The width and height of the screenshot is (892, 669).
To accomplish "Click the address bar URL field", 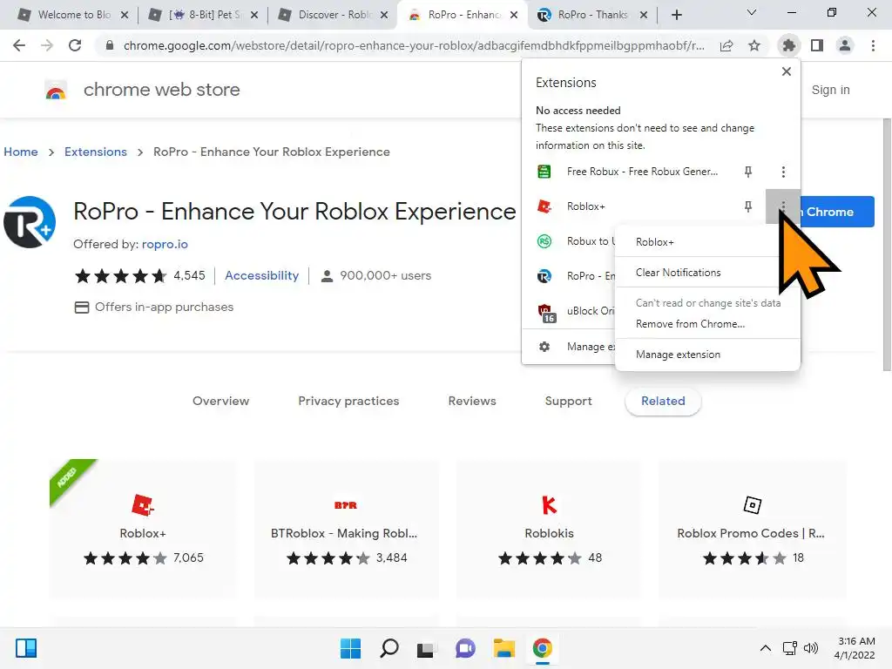I will [414, 45].
